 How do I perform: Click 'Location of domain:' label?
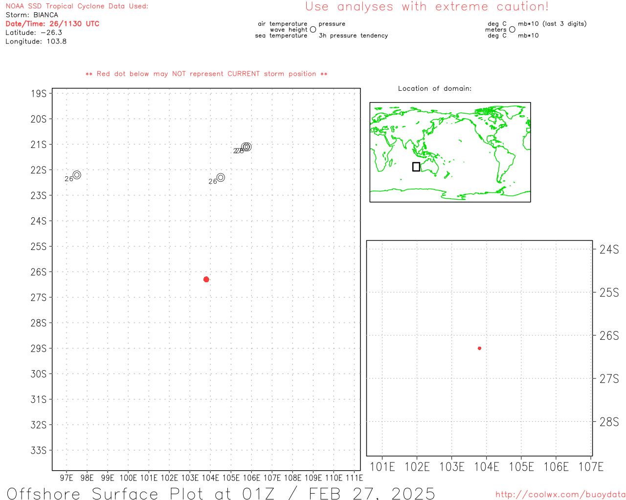click(x=435, y=88)
